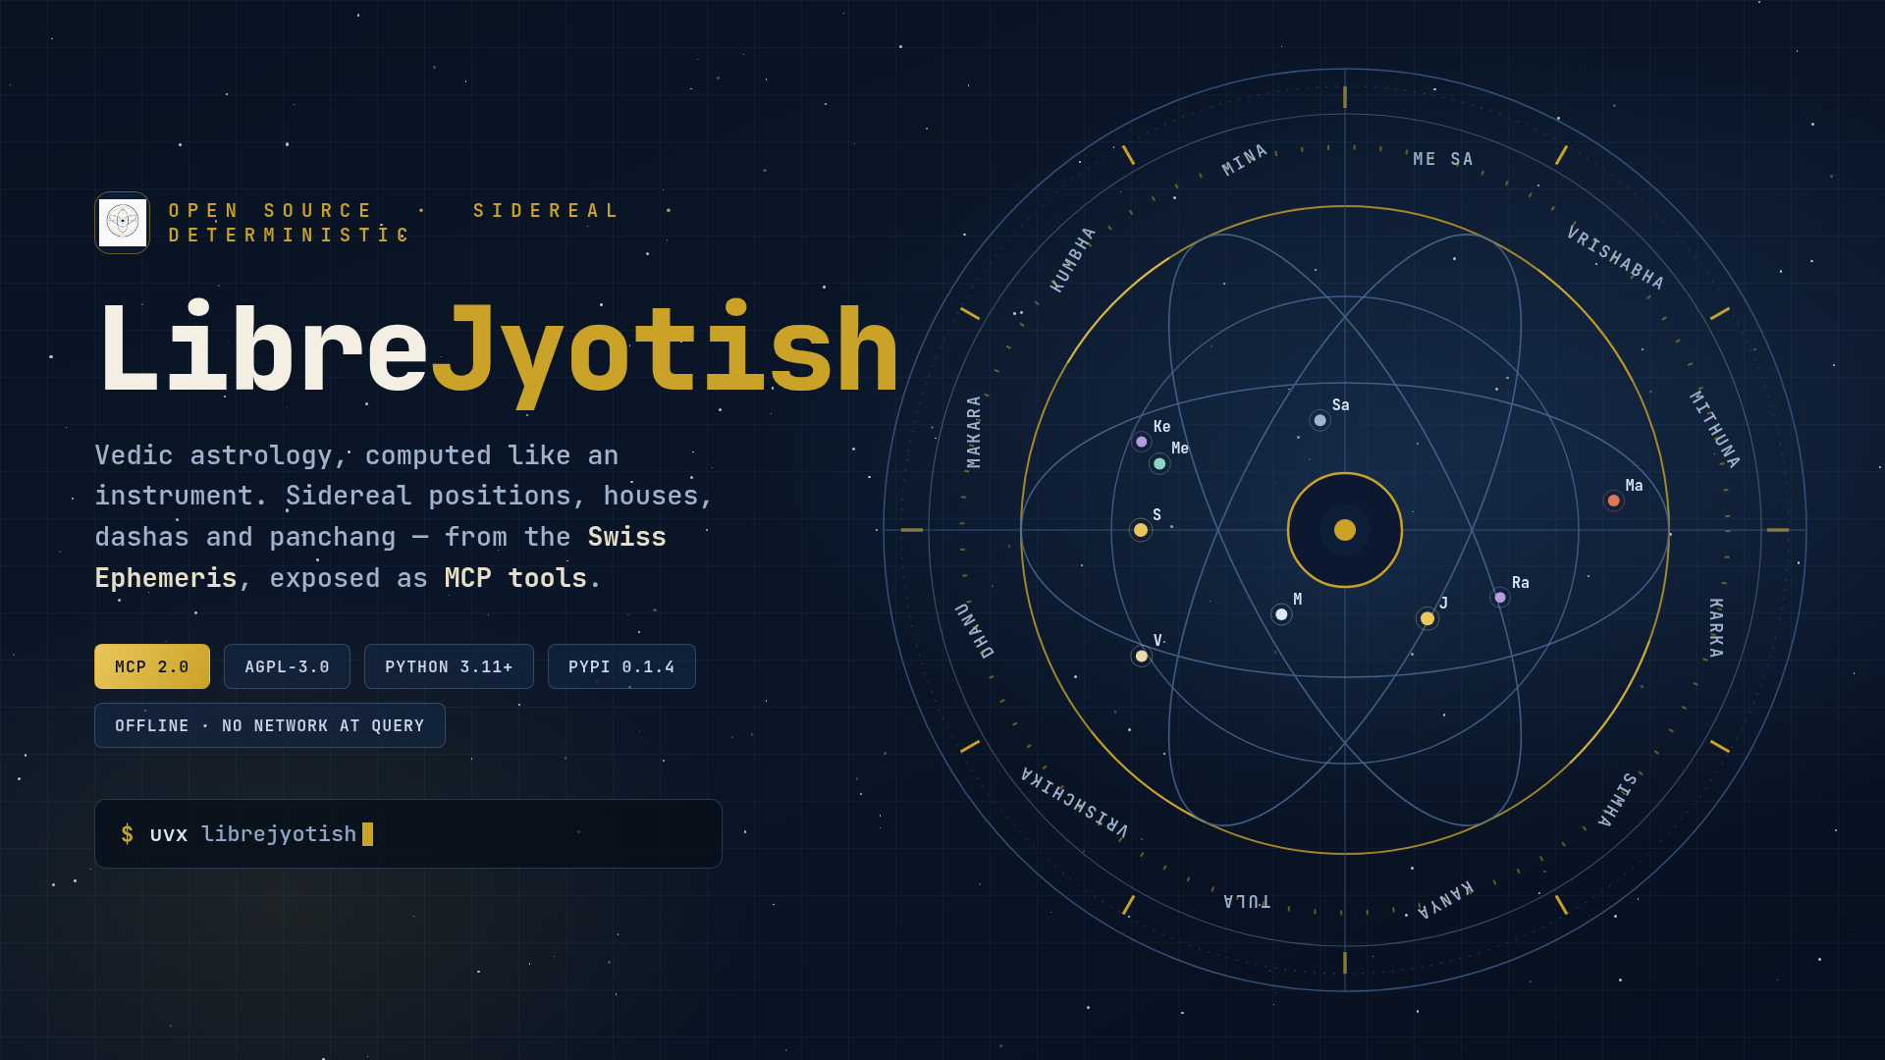Click the LibreJyotish title heading

tap(497, 351)
